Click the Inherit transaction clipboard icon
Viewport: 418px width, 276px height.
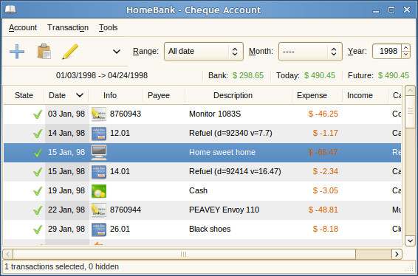pos(44,51)
